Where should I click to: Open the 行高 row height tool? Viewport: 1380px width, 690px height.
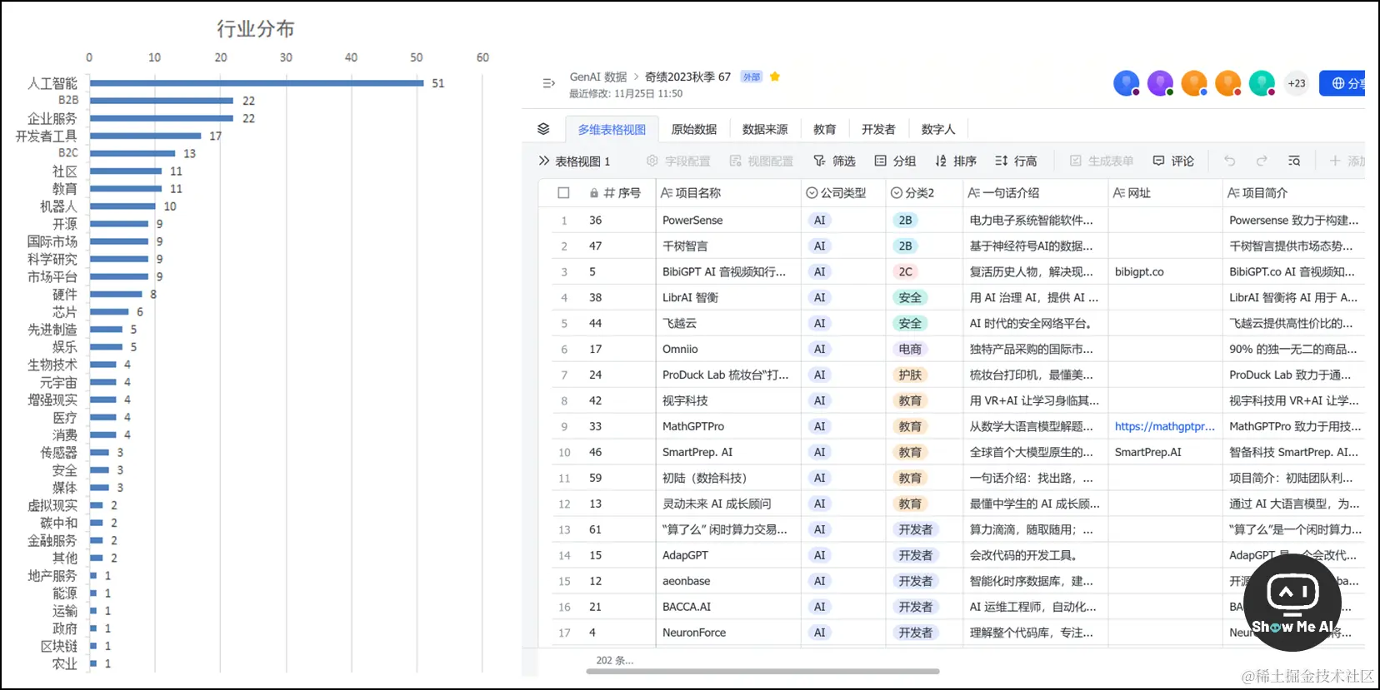tap(1016, 161)
